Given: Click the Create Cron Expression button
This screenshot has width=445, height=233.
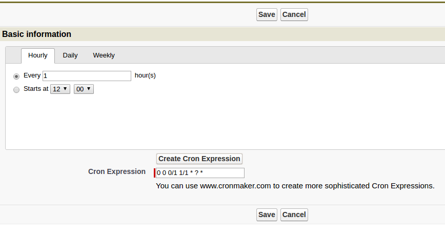Looking at the screenshot, I should [x=199, y=159].
